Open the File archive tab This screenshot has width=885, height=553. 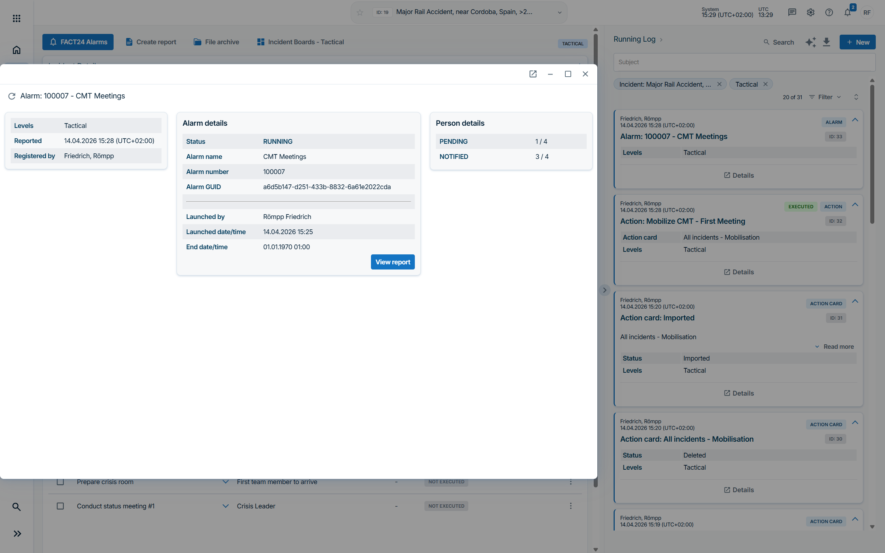coord(216,42)
